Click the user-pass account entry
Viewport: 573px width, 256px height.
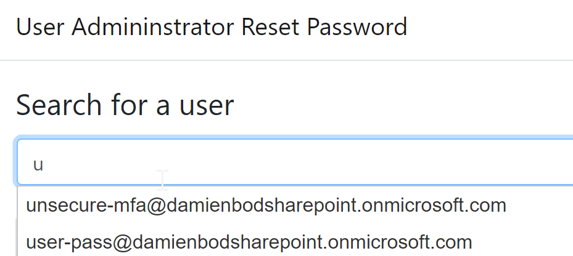click(249, 241)
